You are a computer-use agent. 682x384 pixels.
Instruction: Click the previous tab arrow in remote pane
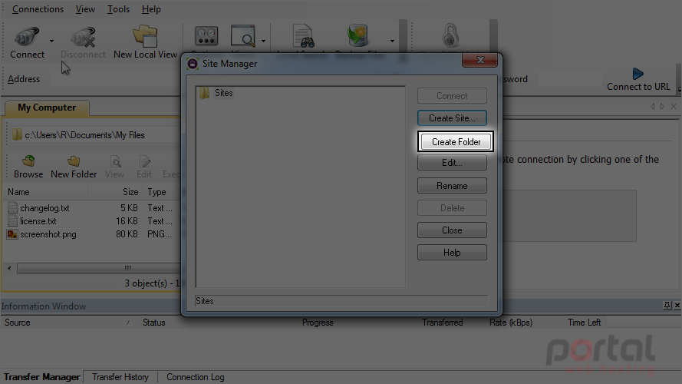(652, 107)
